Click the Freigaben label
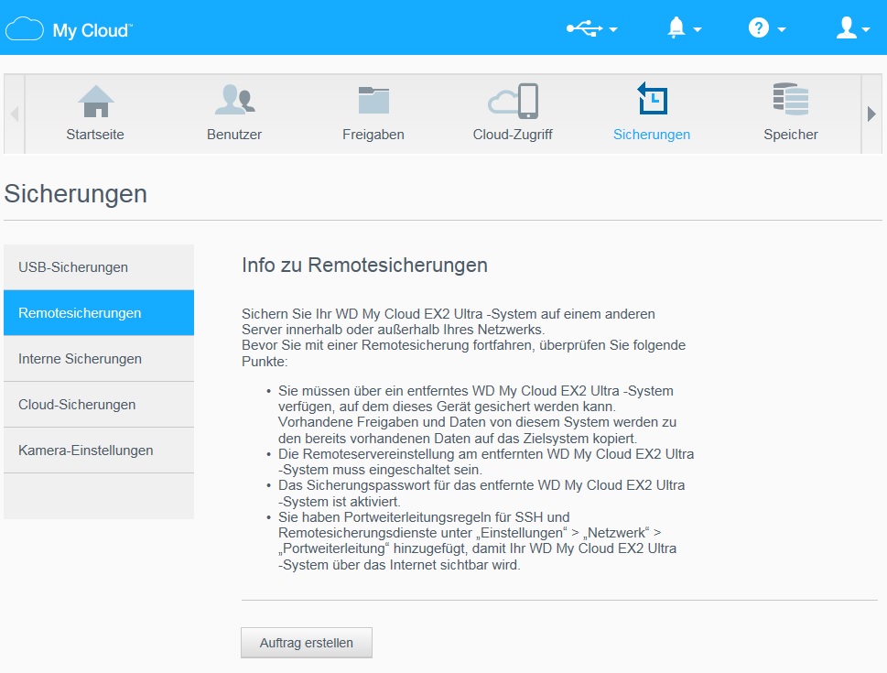 pyautogui.click(x=373, y=135)
